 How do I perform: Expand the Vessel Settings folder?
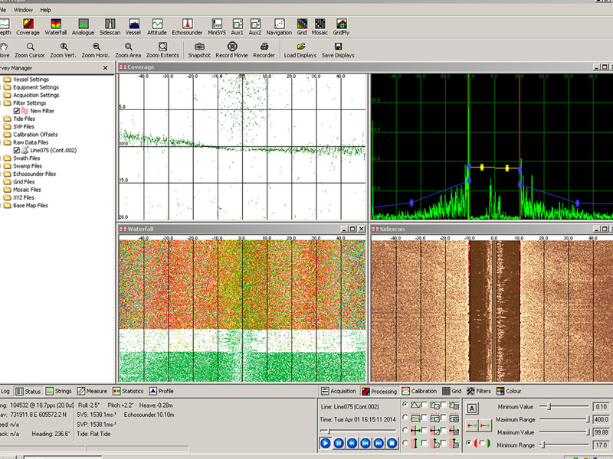click(31, 79)
